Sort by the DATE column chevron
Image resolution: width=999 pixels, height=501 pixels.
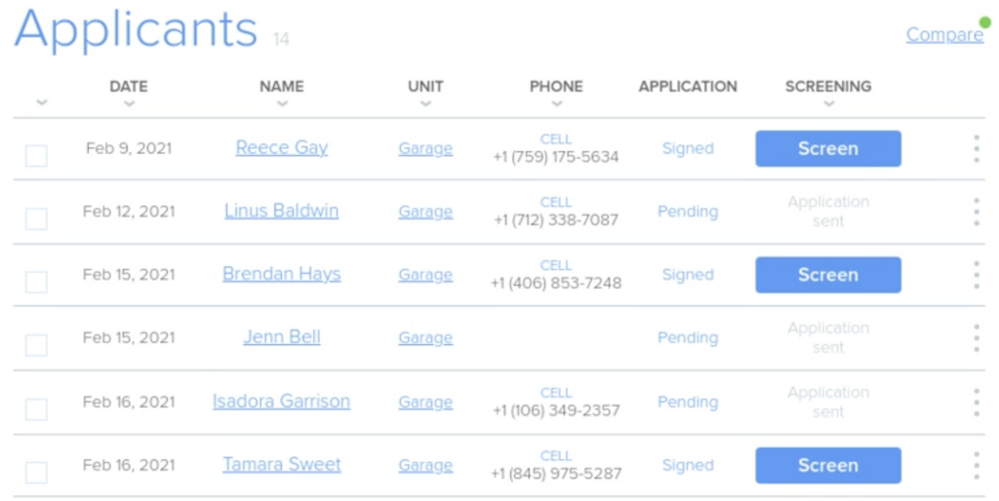[129, 103]
